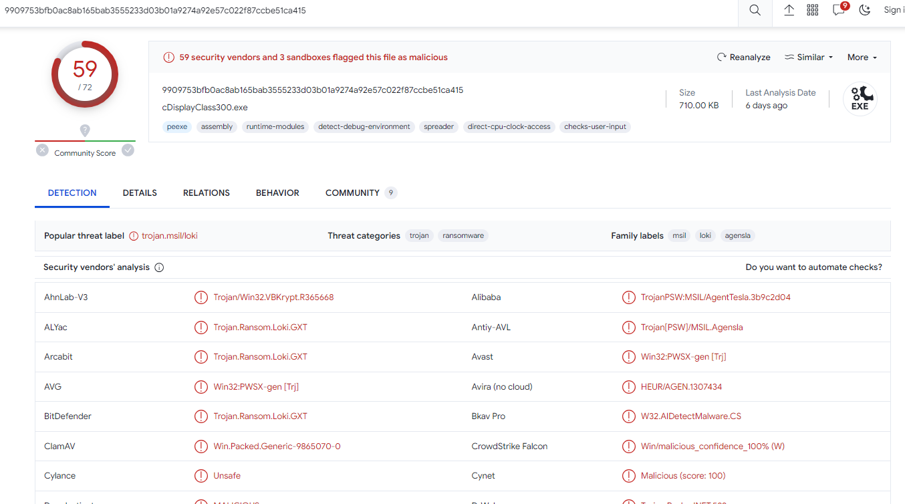
Task: Click the Reanalyze button
Action: [743, 57]
